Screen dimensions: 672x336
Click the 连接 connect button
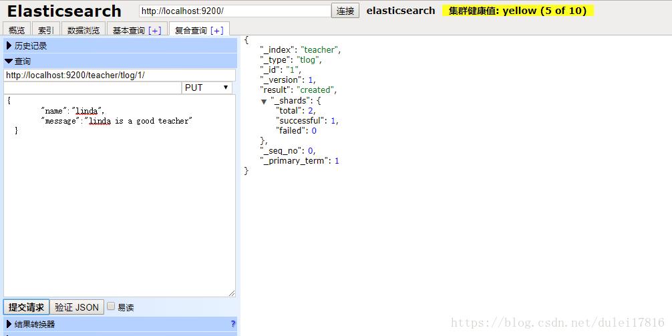pos(345,11)
